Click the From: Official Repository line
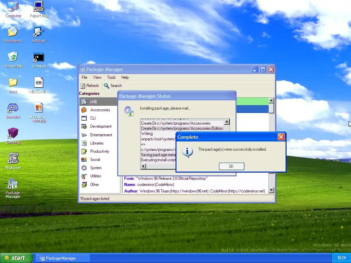Viewport: 351px width, 263px height. 166,178
